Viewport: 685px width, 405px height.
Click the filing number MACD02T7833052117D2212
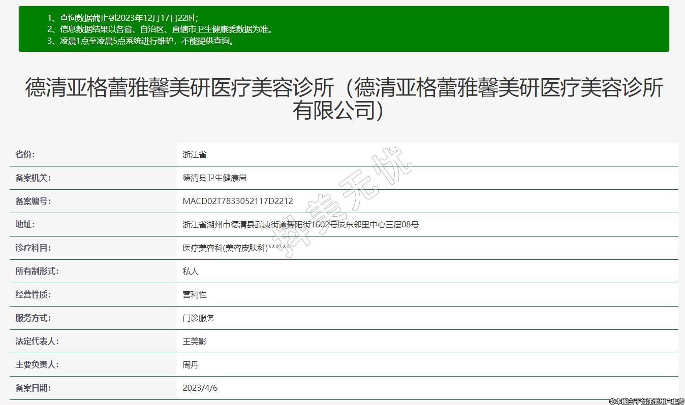[x=238, y=201]
